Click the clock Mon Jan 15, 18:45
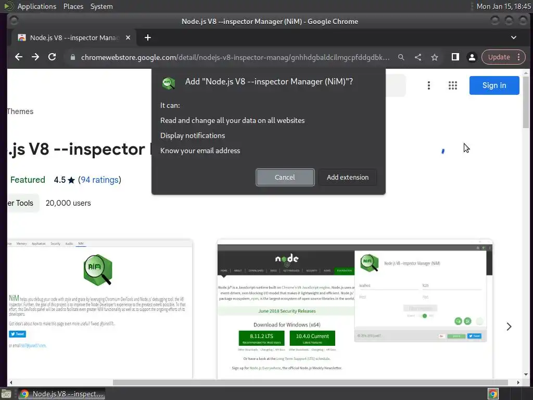 click(x=503, y=6)
